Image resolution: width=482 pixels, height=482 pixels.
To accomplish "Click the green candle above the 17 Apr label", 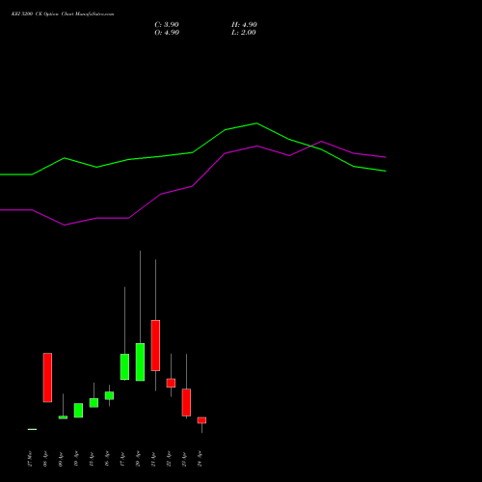I will coord(124,366).
